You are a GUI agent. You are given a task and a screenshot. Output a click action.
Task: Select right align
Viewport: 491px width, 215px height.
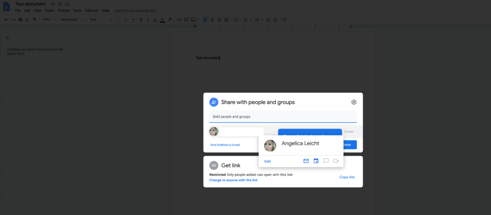coord(219,19)
